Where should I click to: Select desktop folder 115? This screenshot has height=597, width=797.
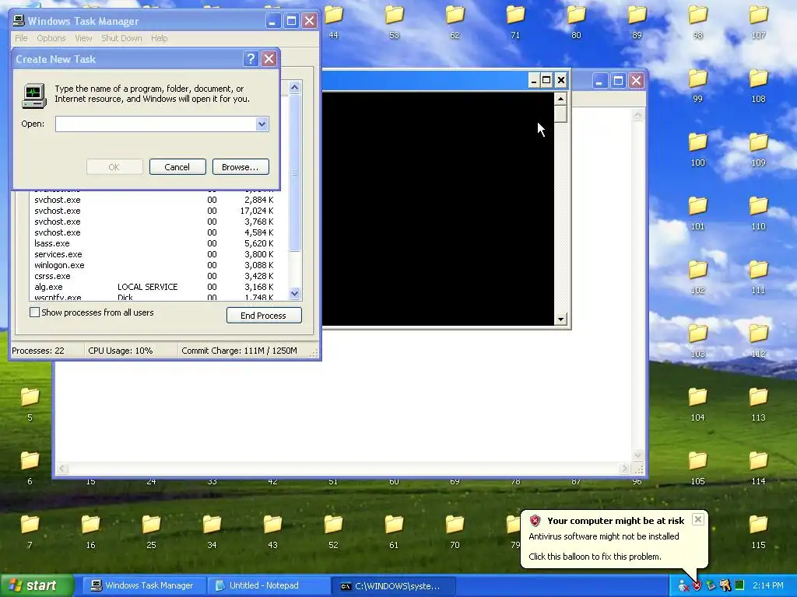tap(758, 532)
